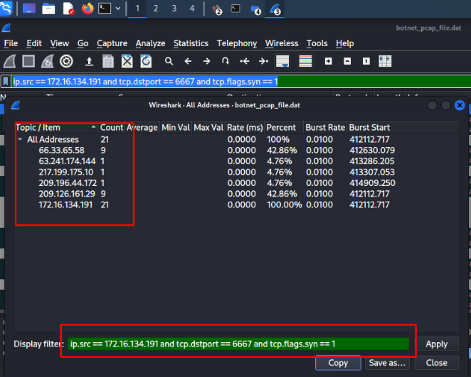471x377 pixels.
Task: Click the main window display filter field
Action: (241, 82)
